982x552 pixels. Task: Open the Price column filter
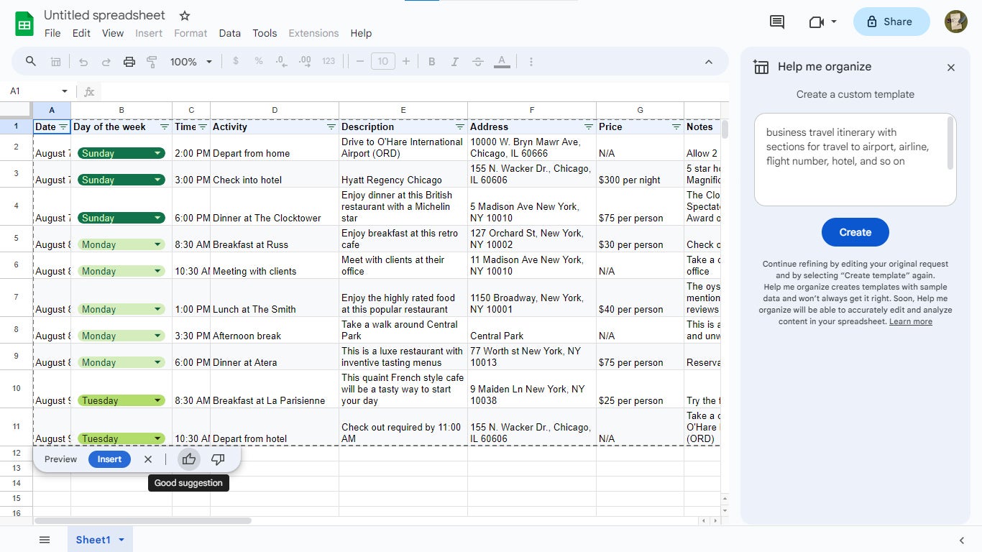[x=676, y=126]
